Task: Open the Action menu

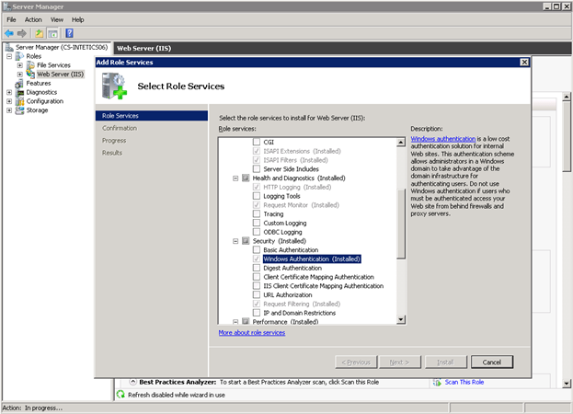Action: click(33, 18)
